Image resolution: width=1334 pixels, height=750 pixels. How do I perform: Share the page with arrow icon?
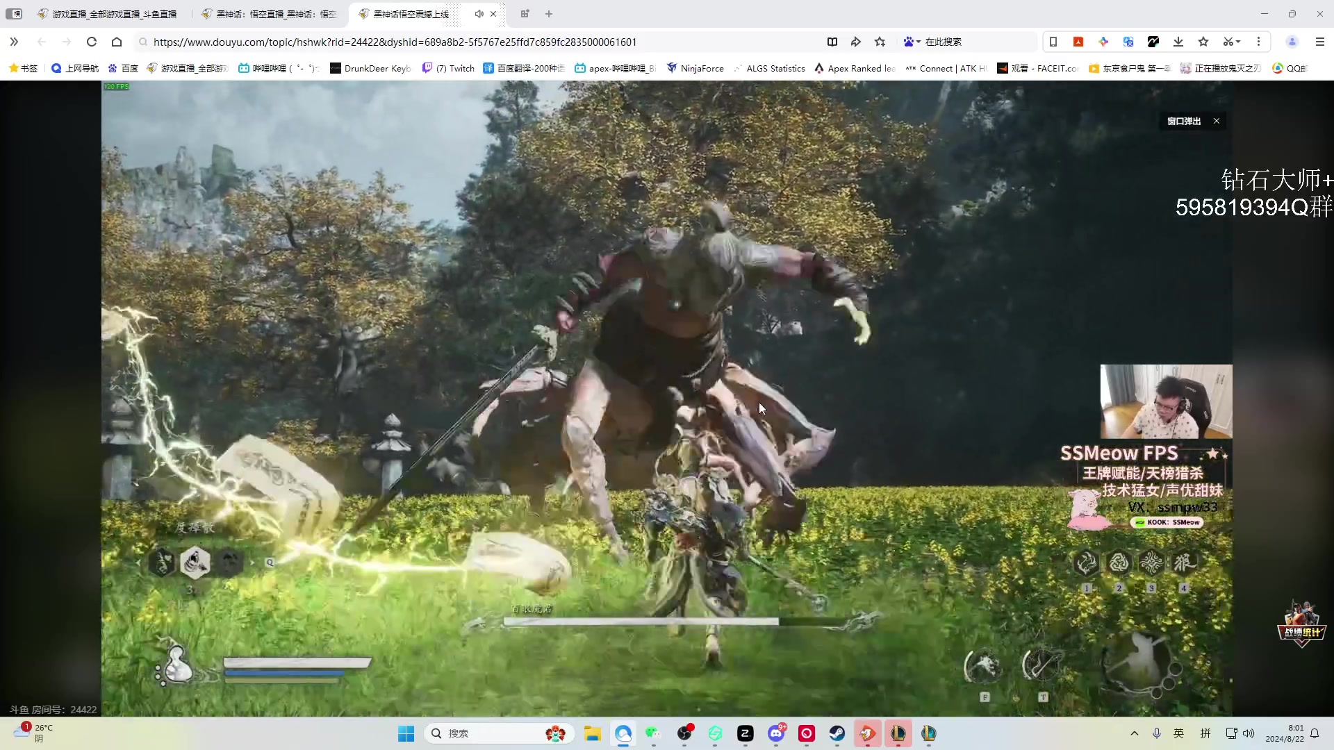[856, 42]
